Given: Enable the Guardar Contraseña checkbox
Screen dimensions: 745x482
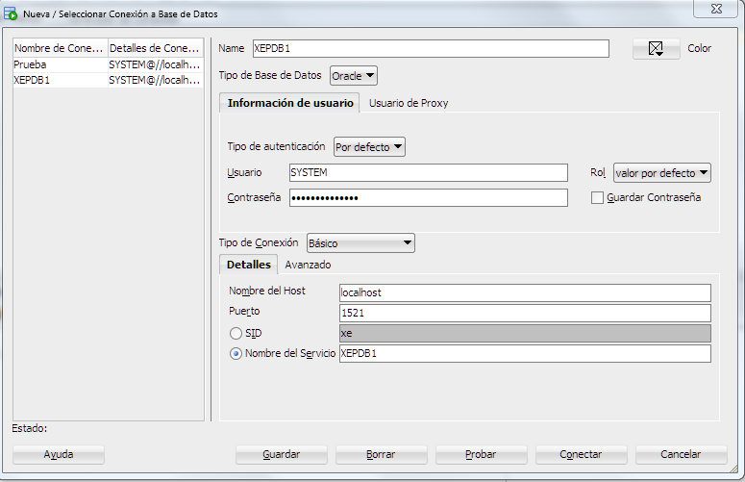Looking at the screenshot, I should point(597,197).
